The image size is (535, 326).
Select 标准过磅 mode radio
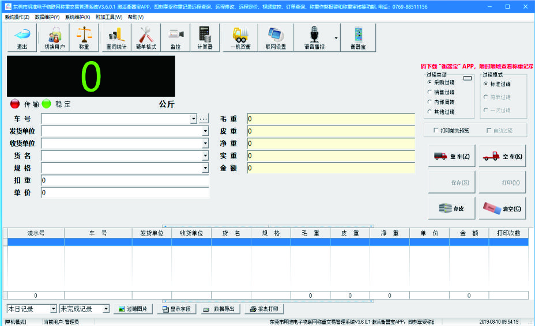pyautogui.click(x=497, y=84)
